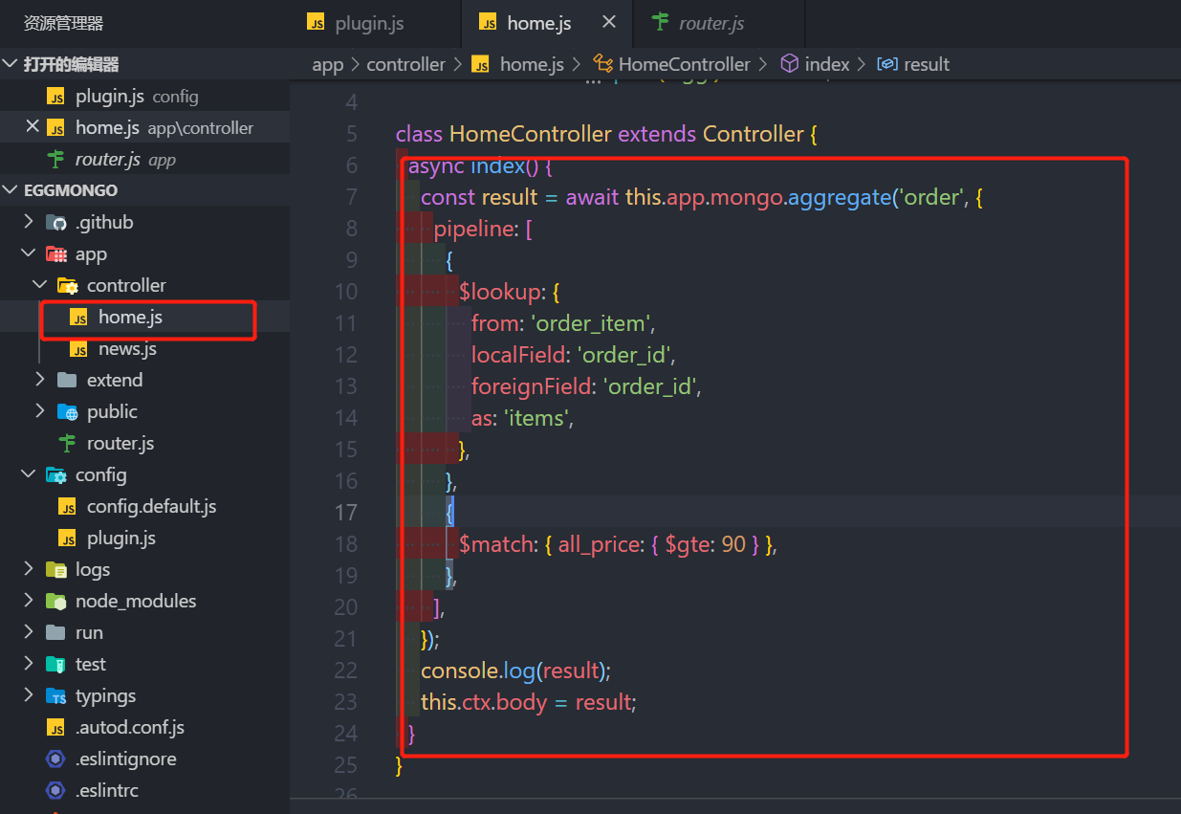Viewport: 1181px width, 814px height.
Task: Click the logs folder icon
Action: [x=56, y=569]
